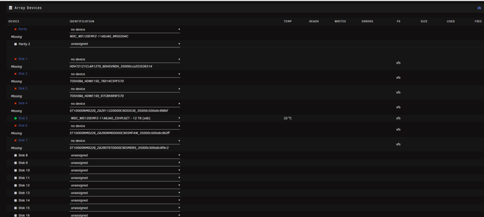The height and width of the screenshot is (217, 484).
Task: Click the TEMP column header
Action: tap(287, 21)
